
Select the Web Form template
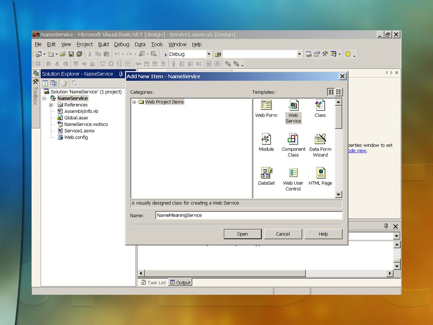coord(266,109)
